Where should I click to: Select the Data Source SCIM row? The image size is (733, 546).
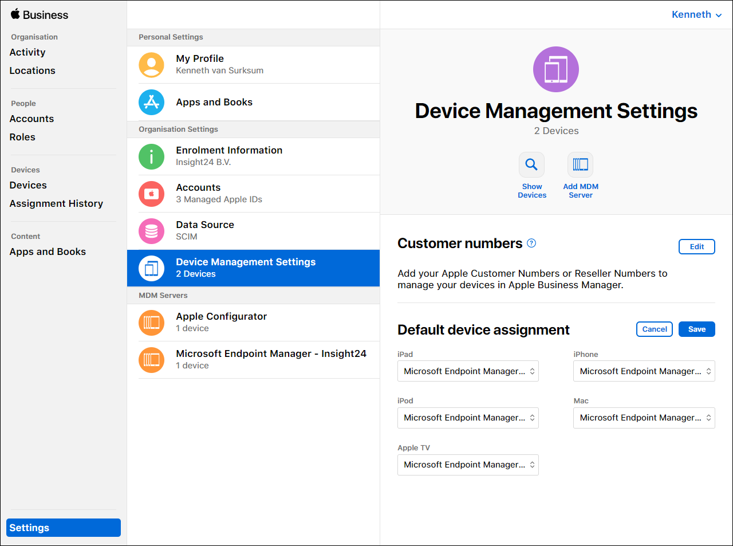click(253, 231)
